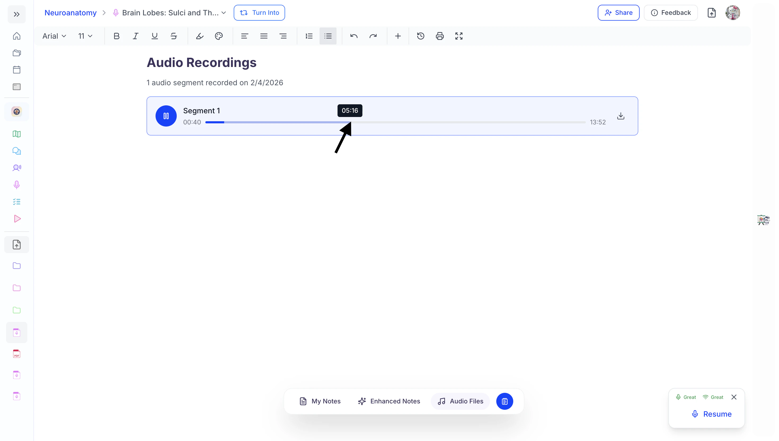Open the Arial font dropdown
This screenshot has width=779, height=441.
54,36
